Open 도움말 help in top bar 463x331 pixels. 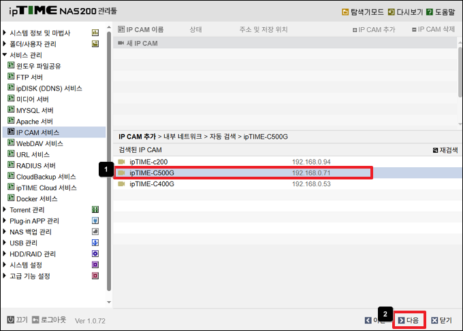point(442,12)
